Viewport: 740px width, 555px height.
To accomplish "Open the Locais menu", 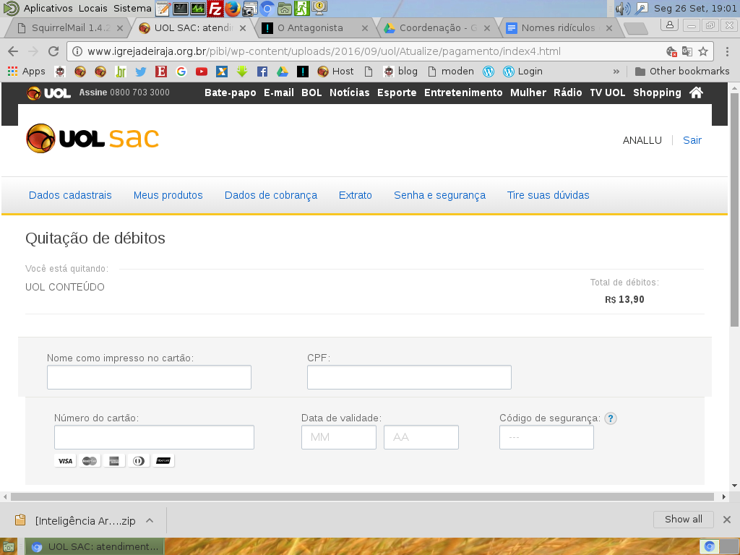I will coord(93,8).
